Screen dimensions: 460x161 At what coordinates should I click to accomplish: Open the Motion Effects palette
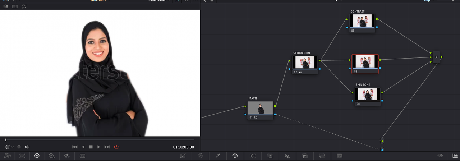point(82,156)
